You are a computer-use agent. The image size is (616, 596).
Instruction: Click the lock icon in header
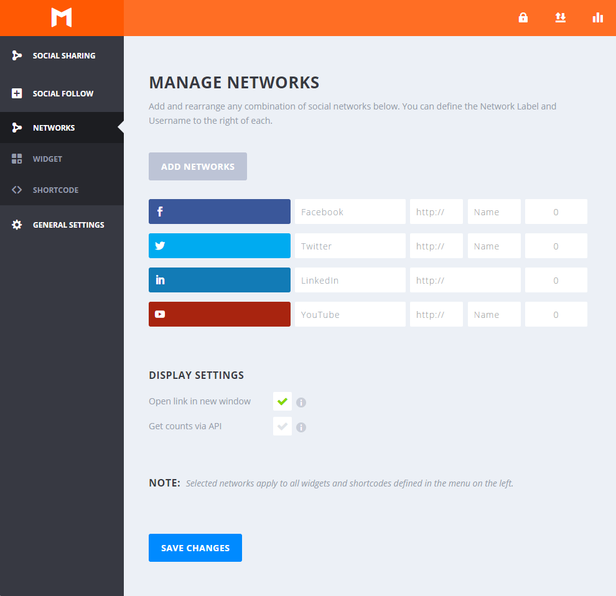pyautogui.click(x=523, y=18)
